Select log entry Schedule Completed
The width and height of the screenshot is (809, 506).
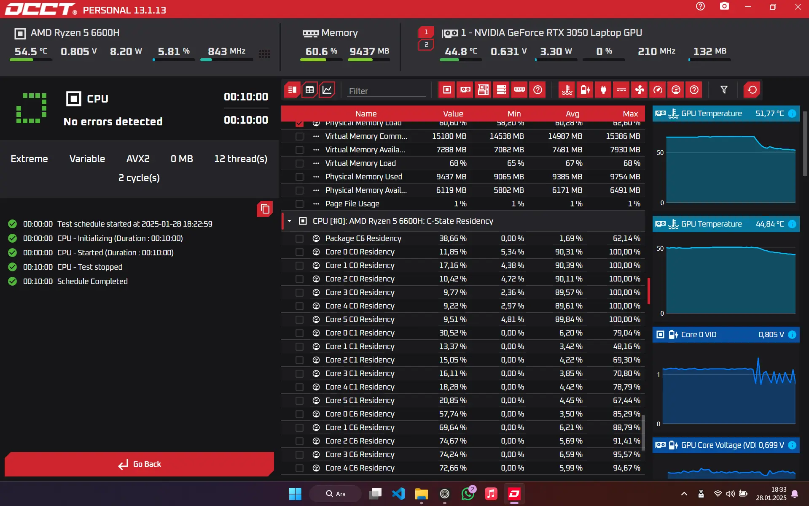(x=92, y=281)
